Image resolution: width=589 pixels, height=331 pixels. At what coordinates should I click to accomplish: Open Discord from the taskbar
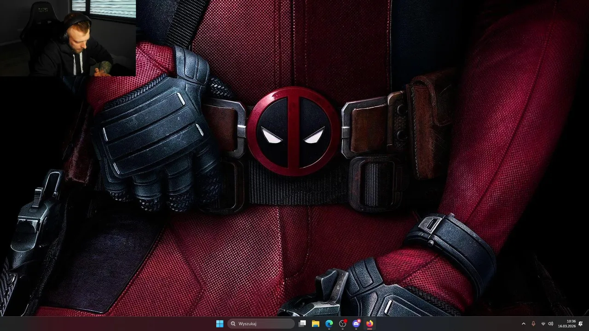(356, 324)
